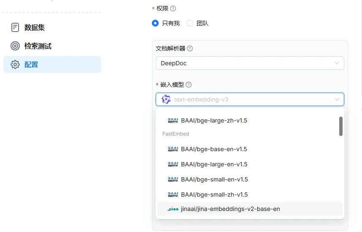Viewport: 362px width, 232px height.
Task: Click the gear icon beside 配置
Action: coord(15,64)
